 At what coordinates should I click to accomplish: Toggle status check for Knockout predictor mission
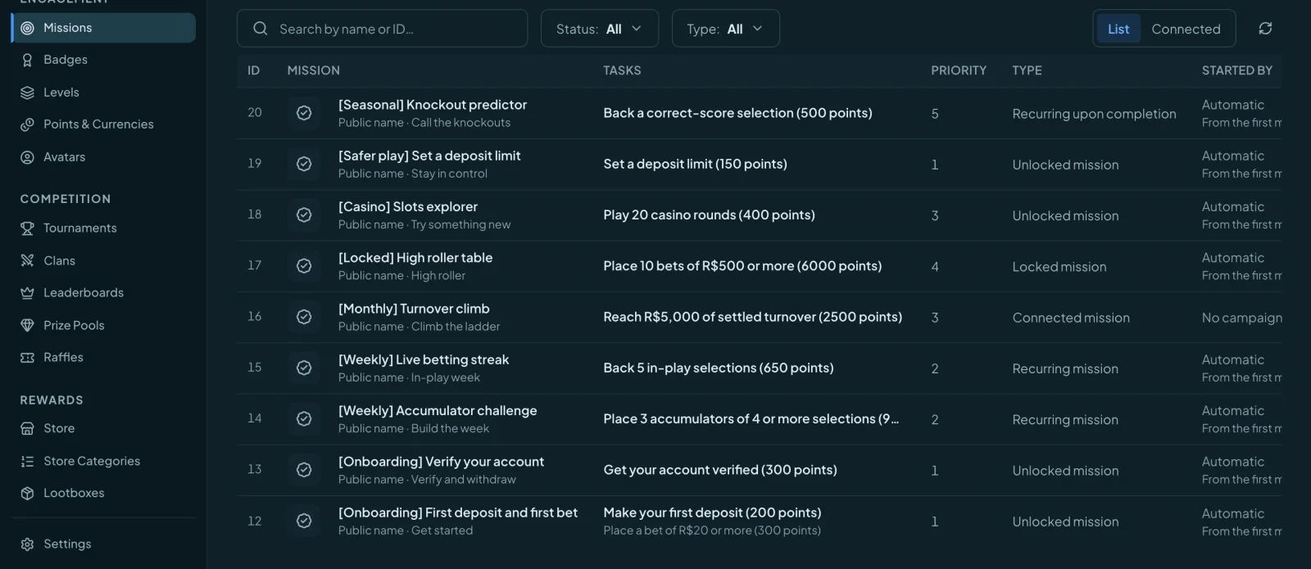click(304, 113)
